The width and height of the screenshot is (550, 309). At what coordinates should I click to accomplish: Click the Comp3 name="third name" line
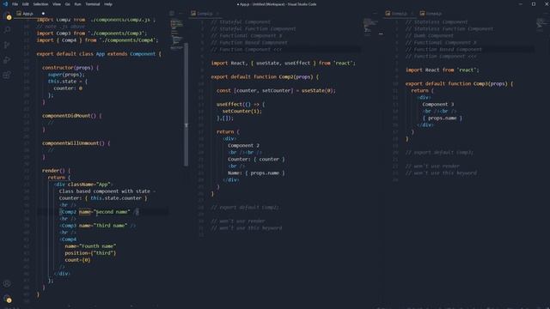[x=97, y=226]
